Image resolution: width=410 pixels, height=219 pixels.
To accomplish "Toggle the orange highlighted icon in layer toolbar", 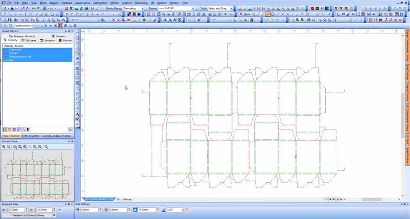I will point(61,26).
